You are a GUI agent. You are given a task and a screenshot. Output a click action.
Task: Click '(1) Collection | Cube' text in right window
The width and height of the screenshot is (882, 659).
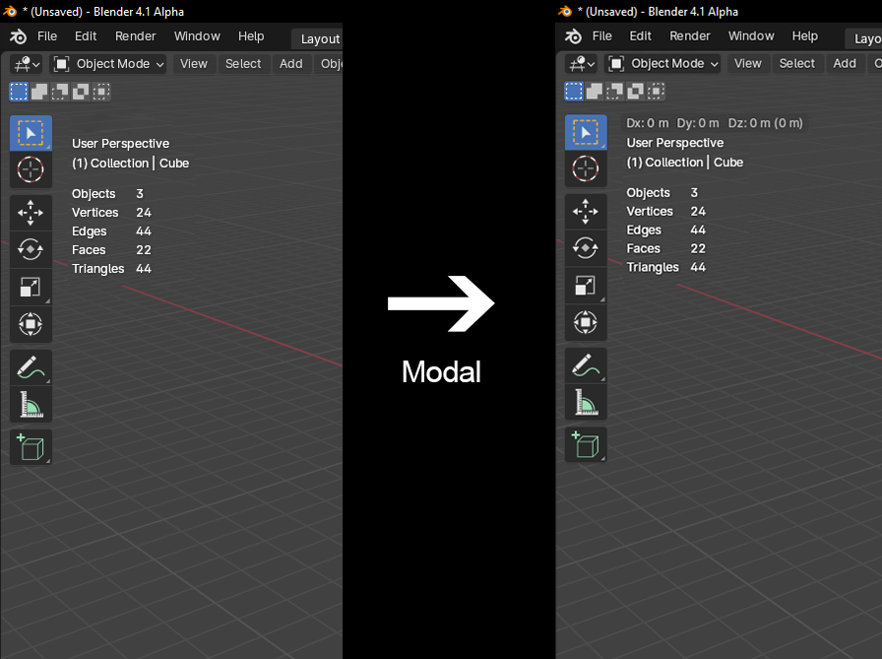(x=684, y=163)
